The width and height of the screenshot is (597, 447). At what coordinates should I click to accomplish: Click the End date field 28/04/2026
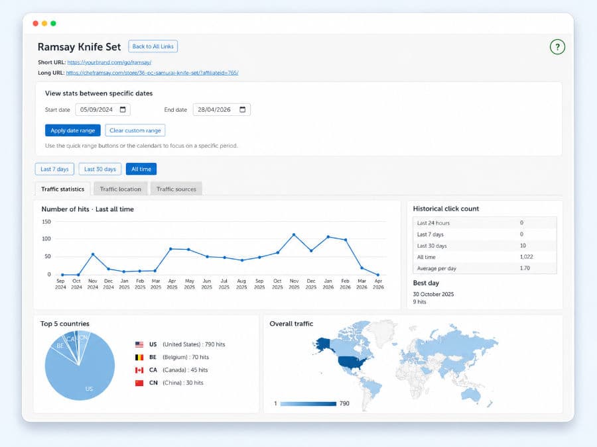click(x=222, y=109)
